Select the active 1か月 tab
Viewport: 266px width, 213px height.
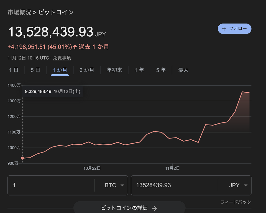point(60,70)
